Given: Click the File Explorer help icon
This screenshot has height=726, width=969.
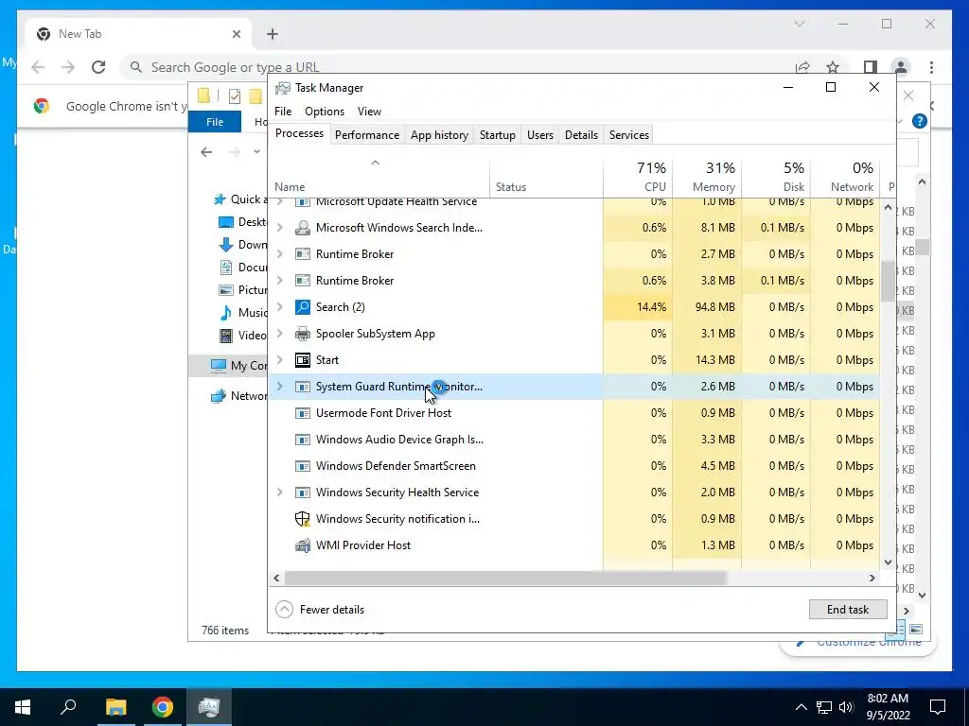Looking at the screenshot, I should pos(920,121).
